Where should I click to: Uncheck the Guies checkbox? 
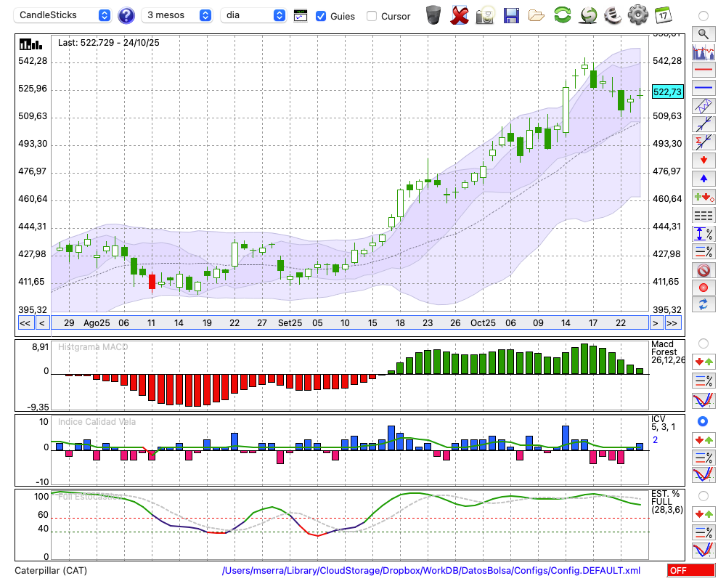click(321, 16)
